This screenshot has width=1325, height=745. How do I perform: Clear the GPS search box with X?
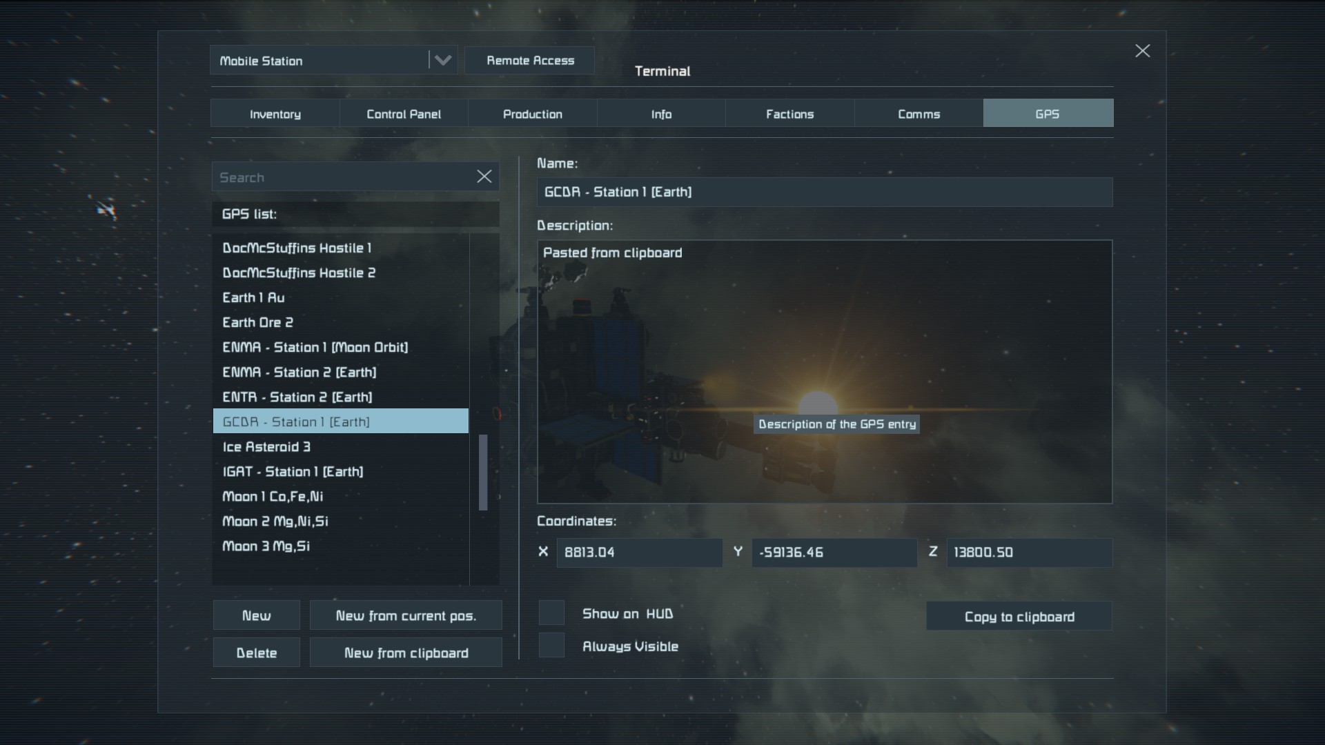point(484,177)
